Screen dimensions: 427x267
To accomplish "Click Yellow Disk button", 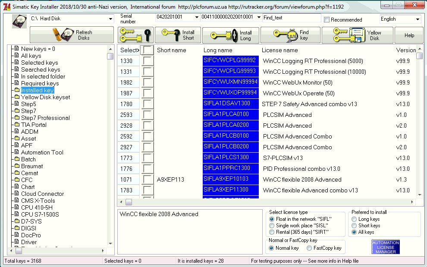I will click(x=358, y=35).
